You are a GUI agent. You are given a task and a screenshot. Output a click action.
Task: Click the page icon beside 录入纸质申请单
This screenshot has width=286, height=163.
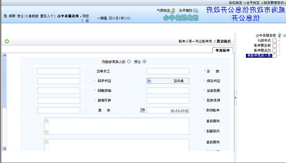pos(275,56)
